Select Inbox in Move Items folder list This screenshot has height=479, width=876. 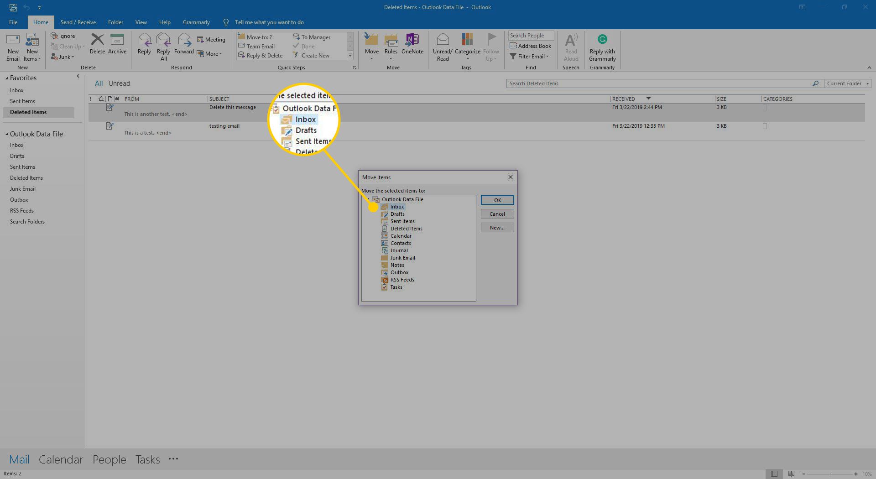397,207
